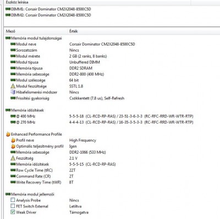
Task: Select the DDR2-1066 (533 MHz) value
Action: (x=87, y=152)
